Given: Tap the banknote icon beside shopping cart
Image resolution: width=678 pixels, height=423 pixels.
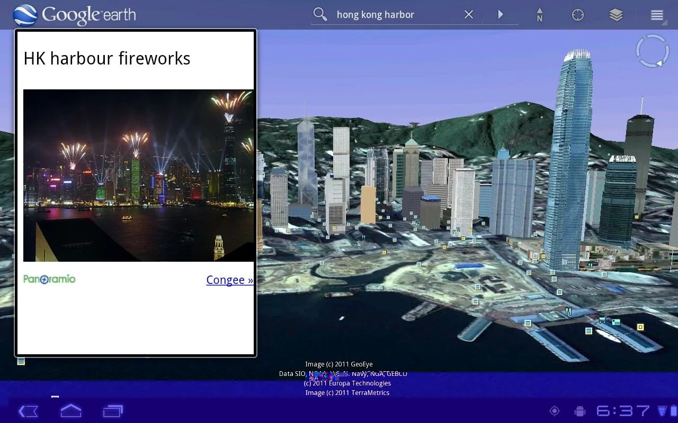Looking at the screenshot, I should pyautogui.click(x=616, y=321).
